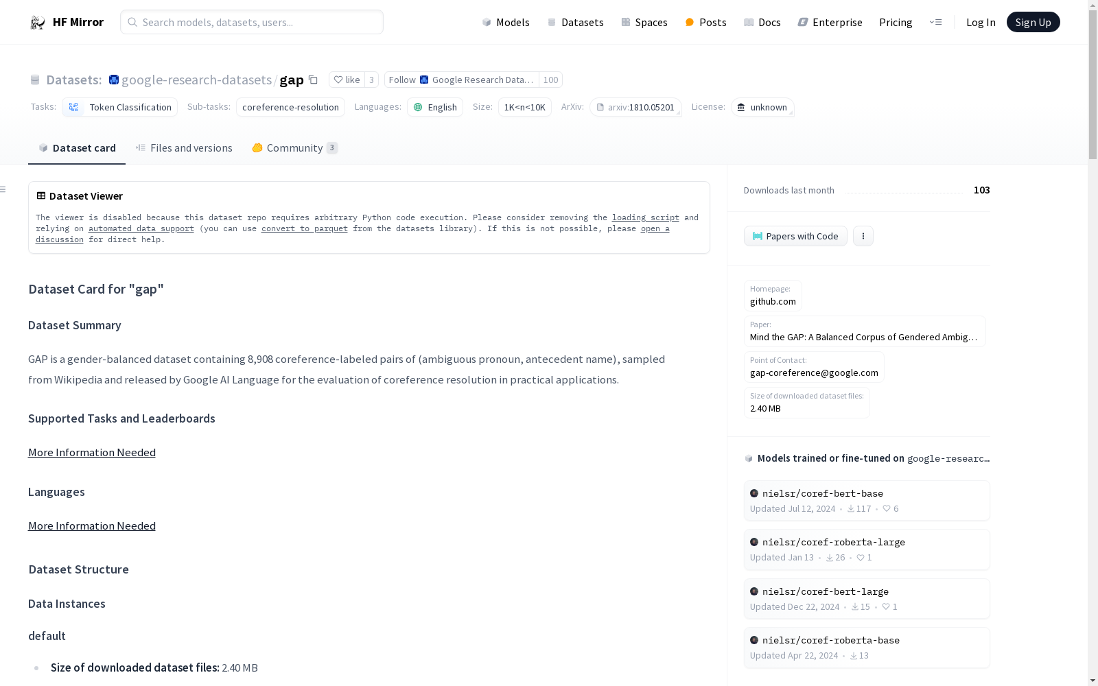This screenshot has width=1098, height=686.
Task: Go to the Pricing page
Action: [x=896, y=22]
